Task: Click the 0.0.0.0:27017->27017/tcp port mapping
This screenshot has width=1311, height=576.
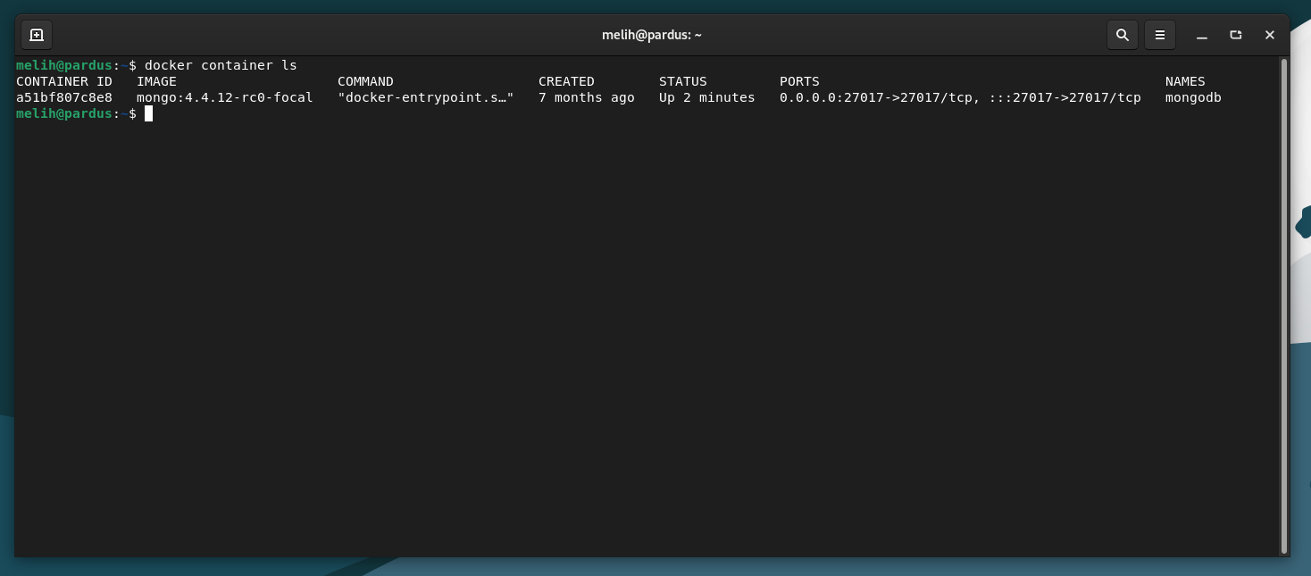Action: [878, 97]
